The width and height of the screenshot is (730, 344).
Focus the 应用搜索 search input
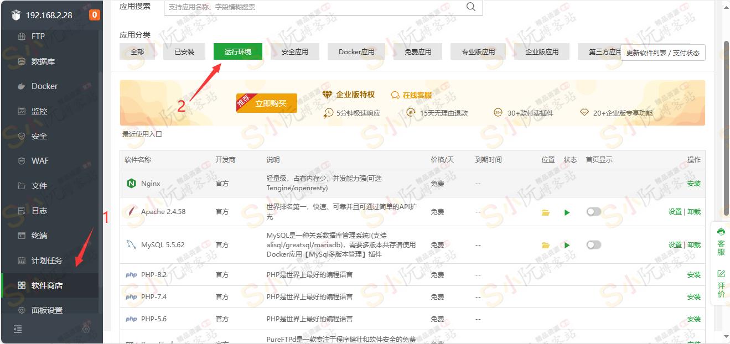tap(323, 7)
